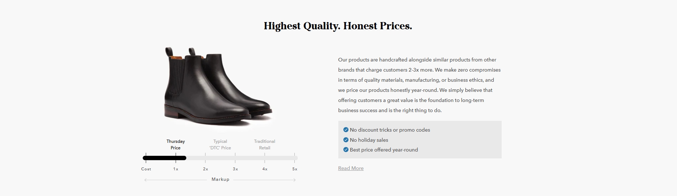Select the Typical 'DTC' Price label
This screenshot has width=677, height=196.
pyautogui.click(x=220, y=145)
